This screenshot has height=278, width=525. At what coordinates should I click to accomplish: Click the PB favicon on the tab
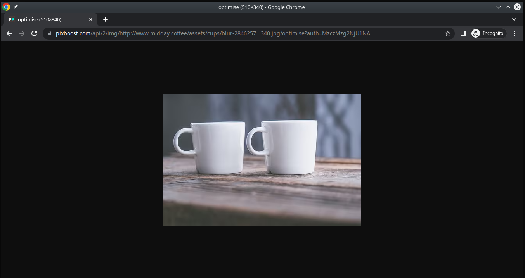click(x=12, y=19)
